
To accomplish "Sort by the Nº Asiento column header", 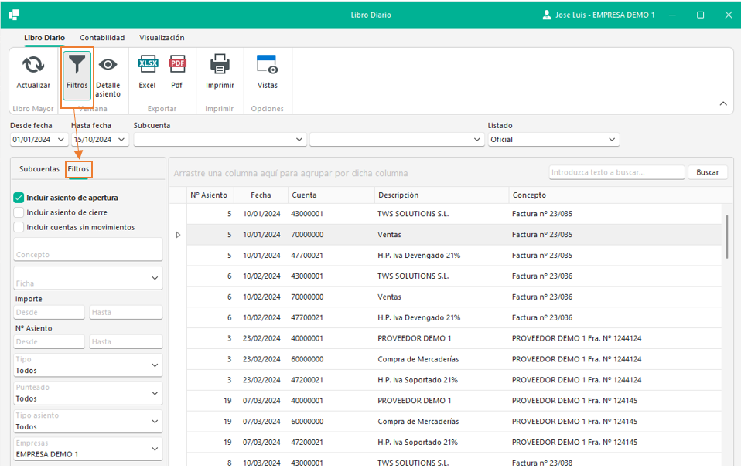I will (210, 195).
